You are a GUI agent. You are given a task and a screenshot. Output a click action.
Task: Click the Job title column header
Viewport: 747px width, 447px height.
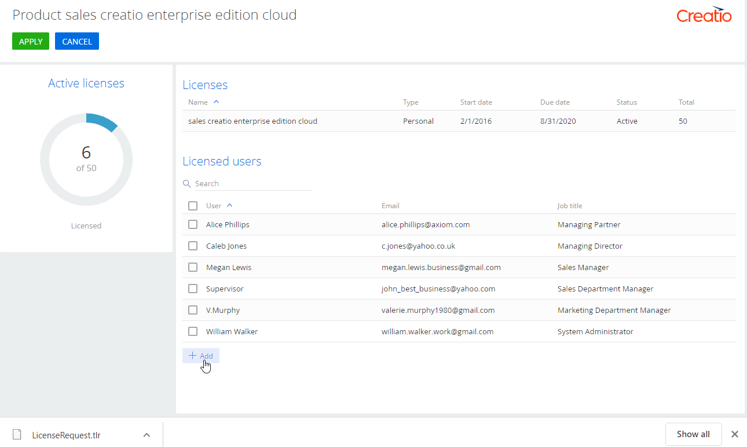(x=570, y=206)
